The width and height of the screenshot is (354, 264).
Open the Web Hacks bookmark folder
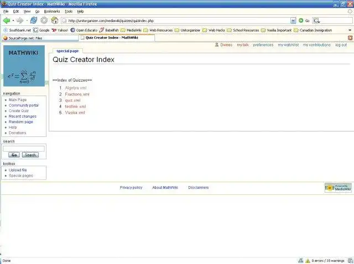214,30
